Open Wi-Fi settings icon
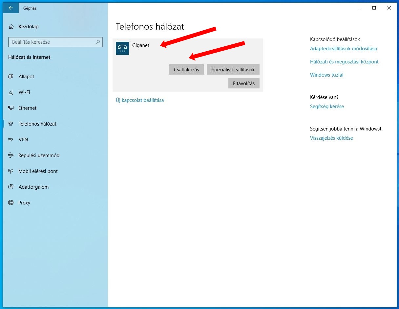The height and width of the screenshot is (309, 399). 11,92
